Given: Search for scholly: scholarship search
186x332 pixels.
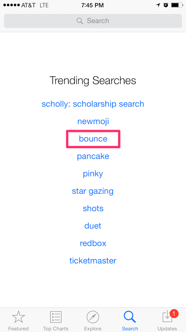Looking at the screenshot, I should [x=93, y=104].
